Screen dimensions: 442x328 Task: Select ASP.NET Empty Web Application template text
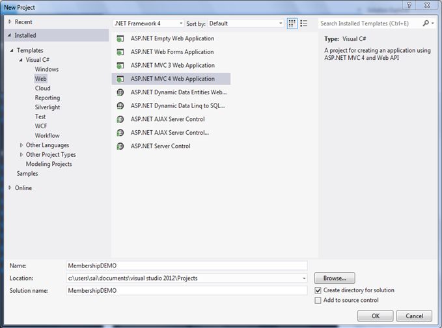tap(173, 38)
